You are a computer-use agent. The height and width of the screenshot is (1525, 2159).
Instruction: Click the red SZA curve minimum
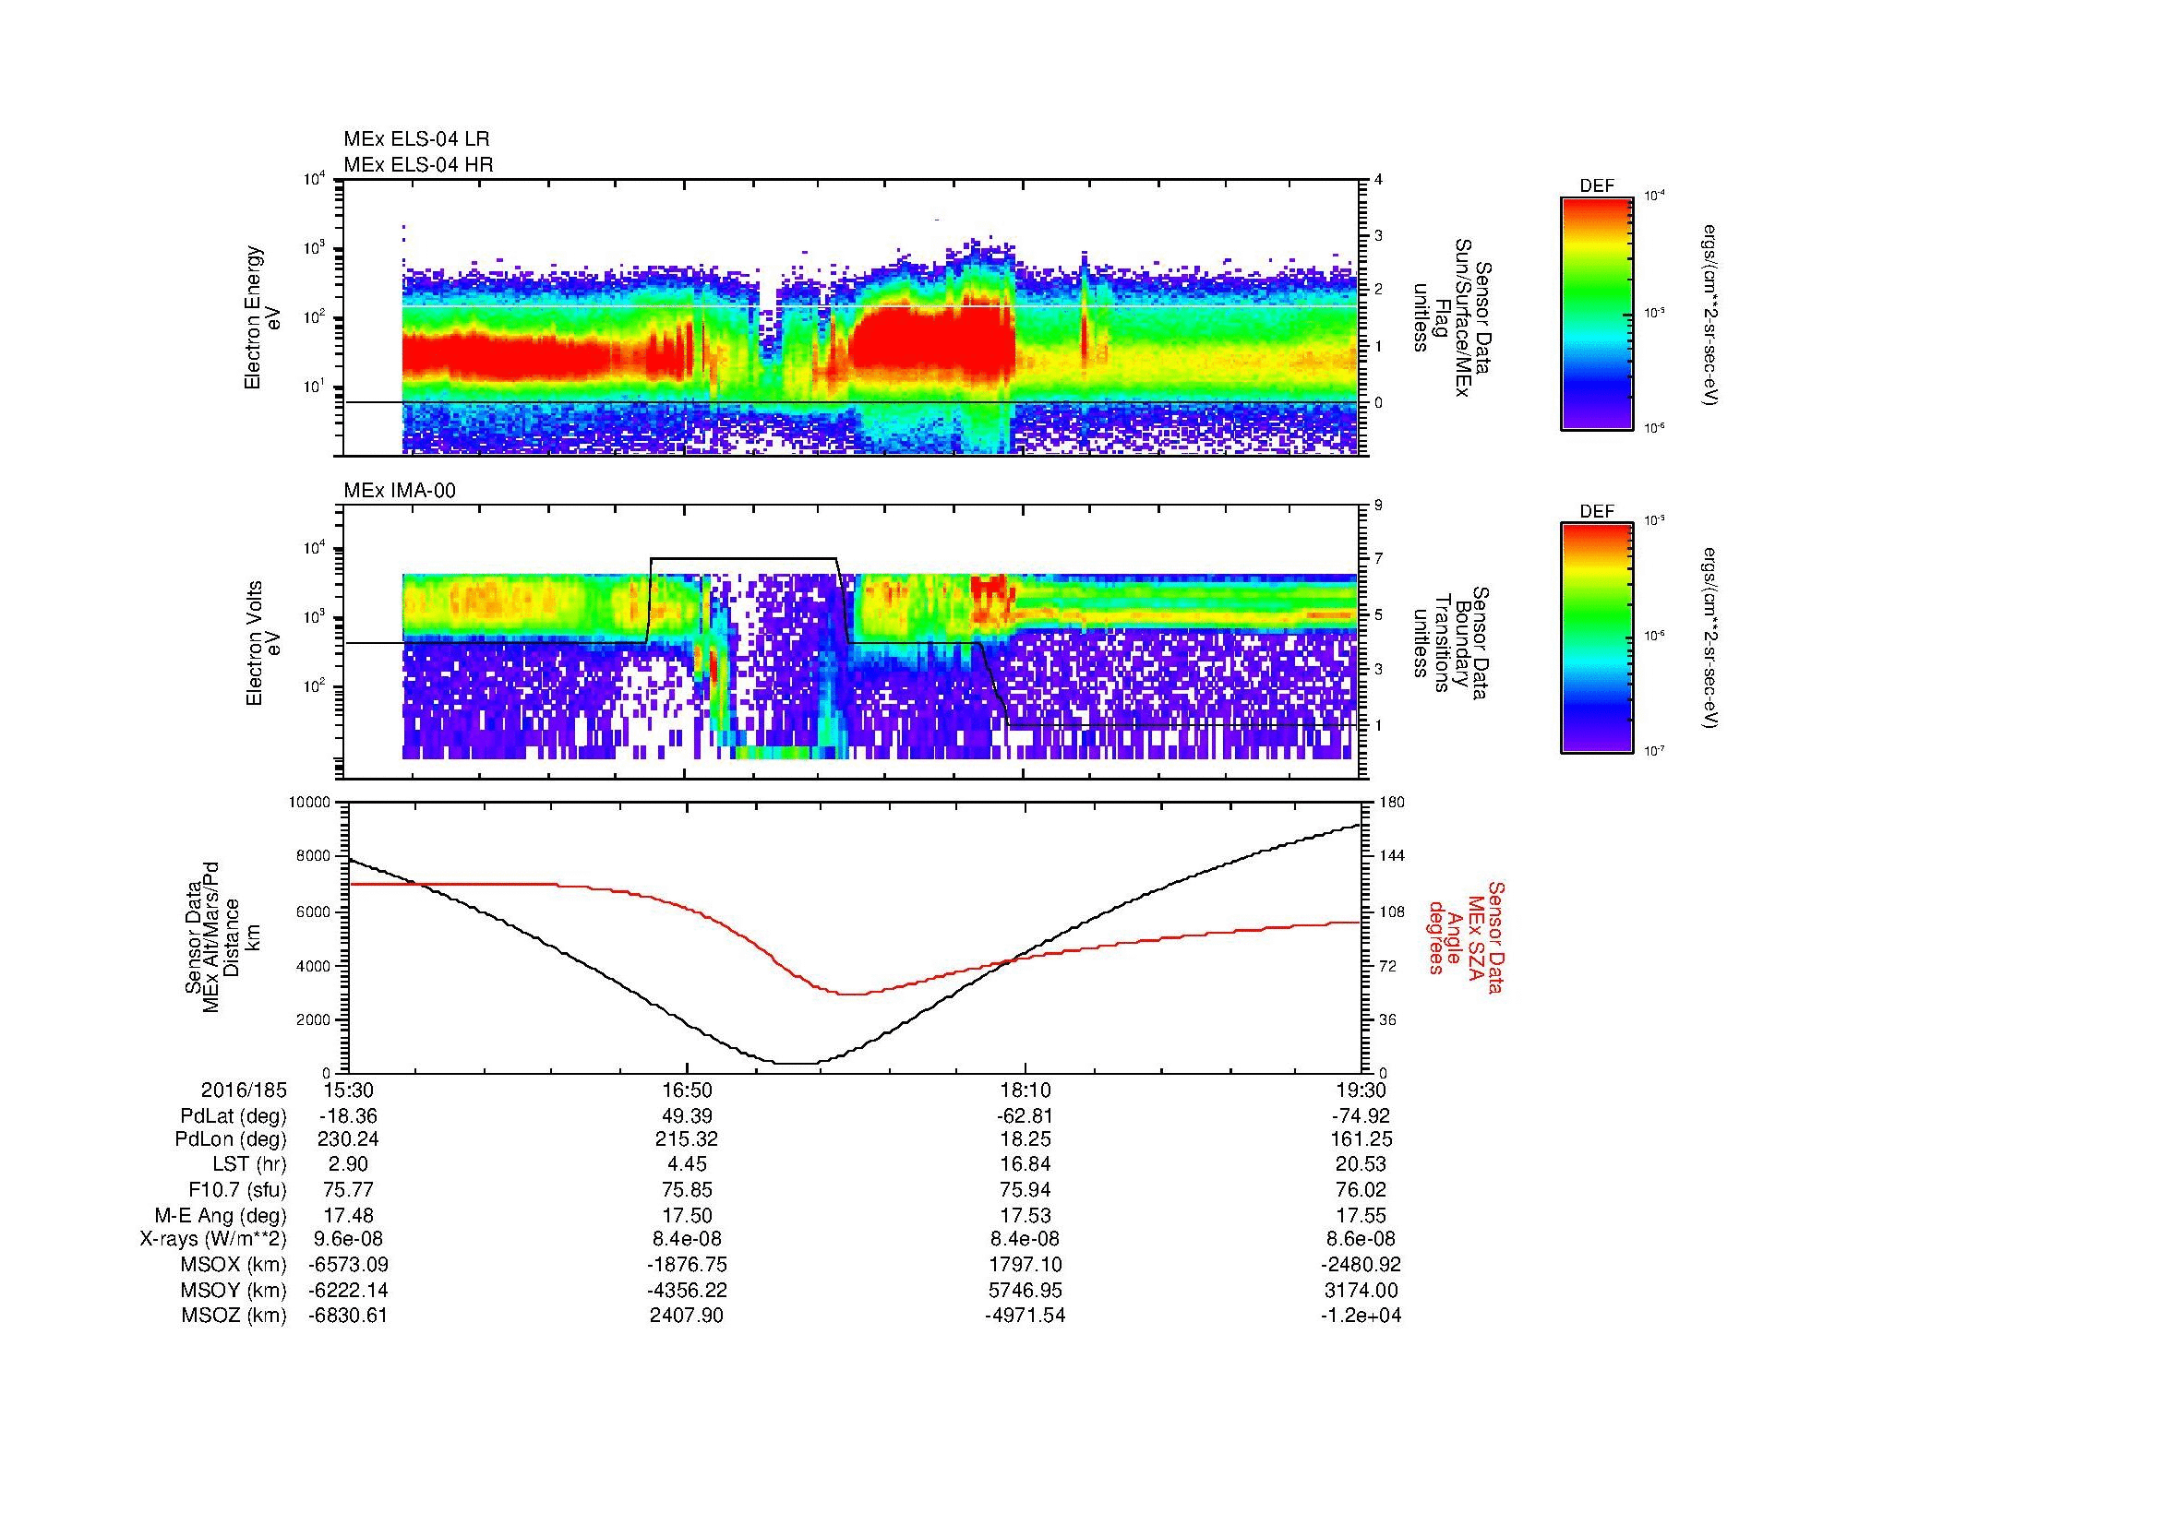pyautogui.click(x=851, y=994)
